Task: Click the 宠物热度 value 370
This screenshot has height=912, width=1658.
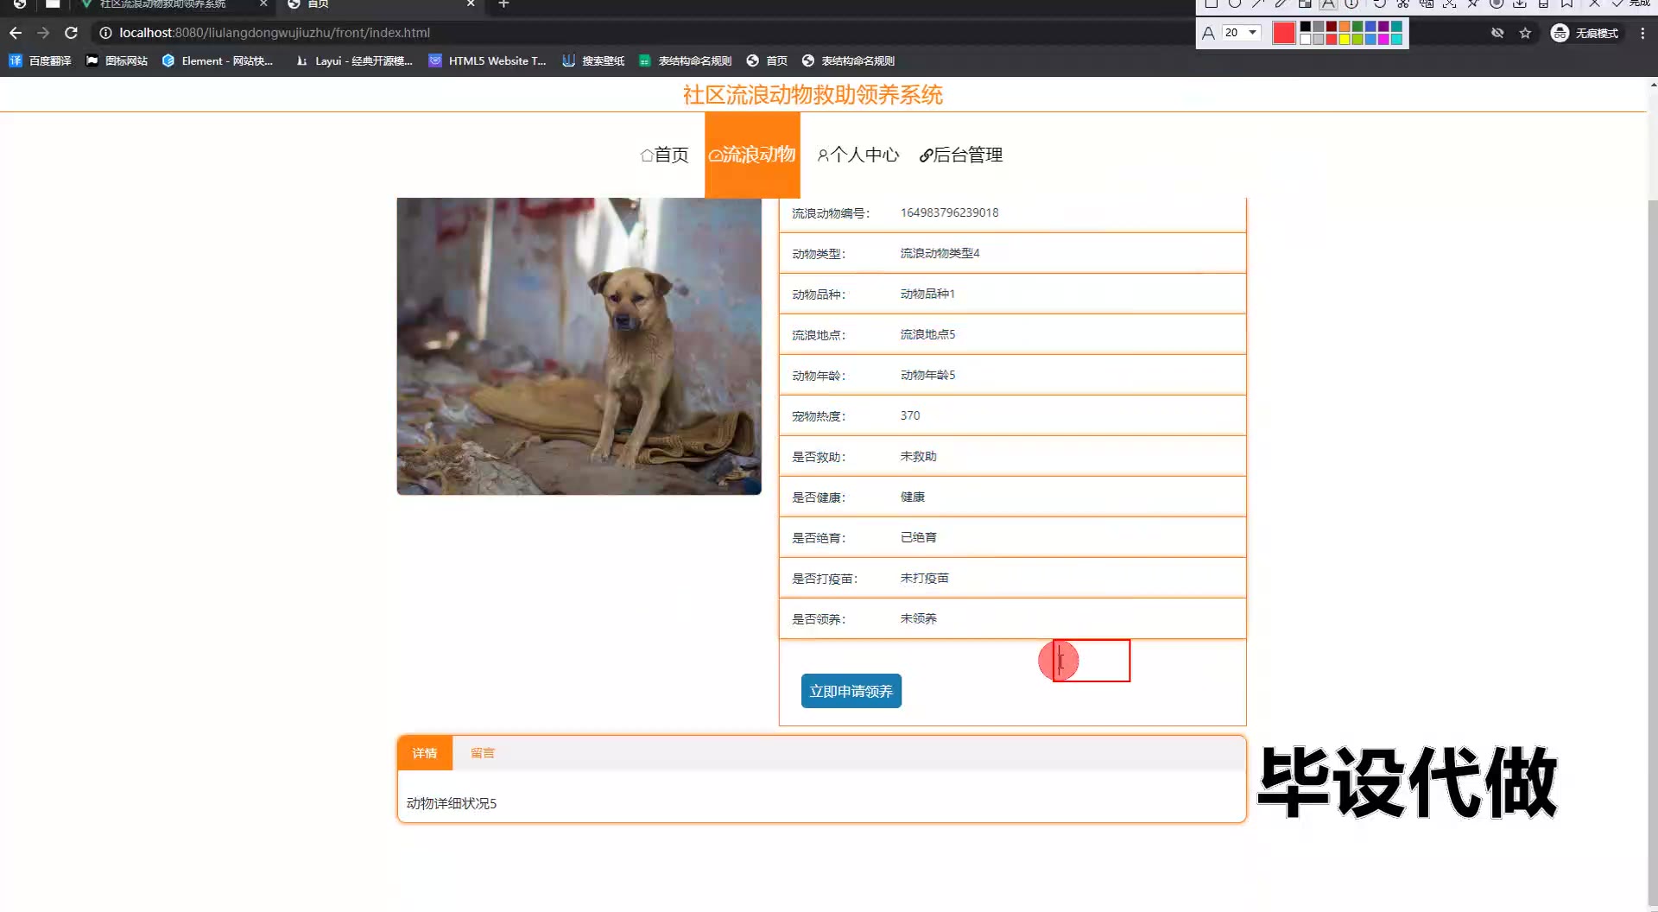Action: pos(910,415)
